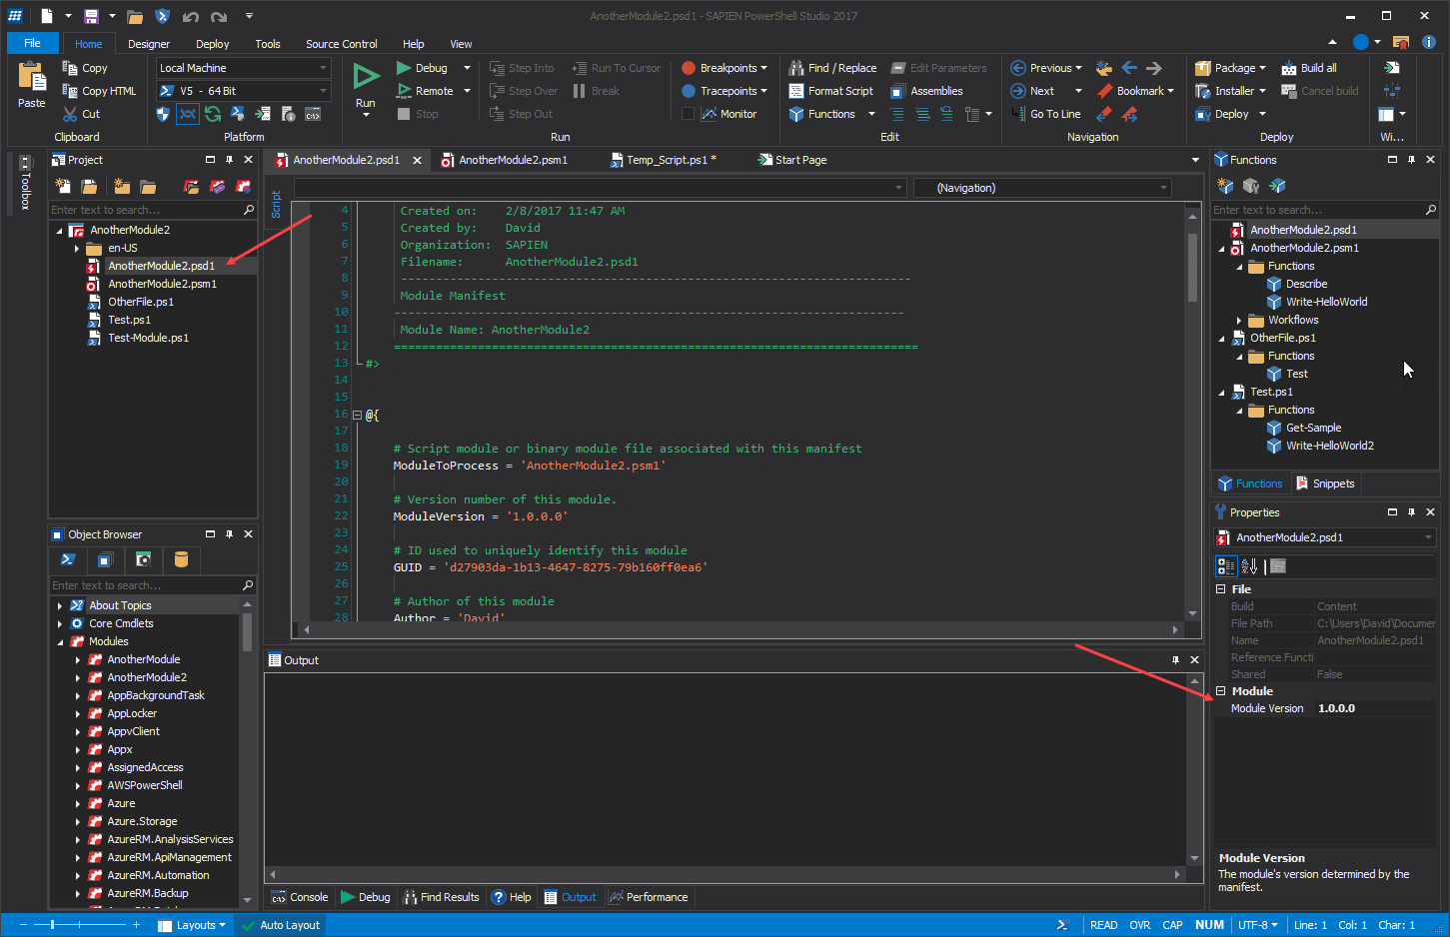
Task: Open the Designer ribbon tab
Action: (x=149, y=44)
